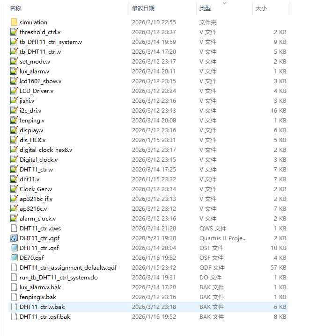331x336 pixels.
Task: Click the date 2026/3/10 22:55
Action: click(154, 22)
